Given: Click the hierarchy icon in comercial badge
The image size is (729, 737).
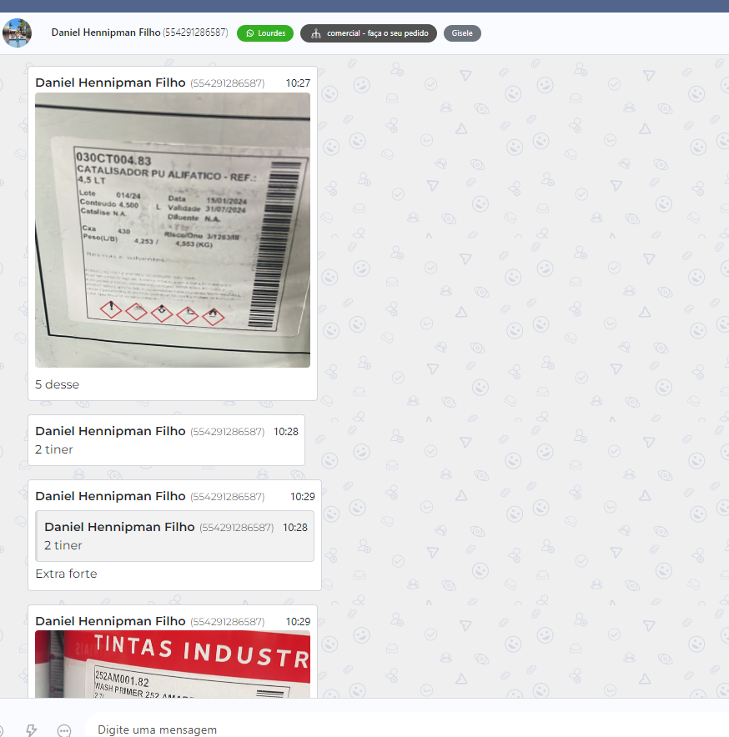Looking at the screenshot, I should tap(315, 33).
